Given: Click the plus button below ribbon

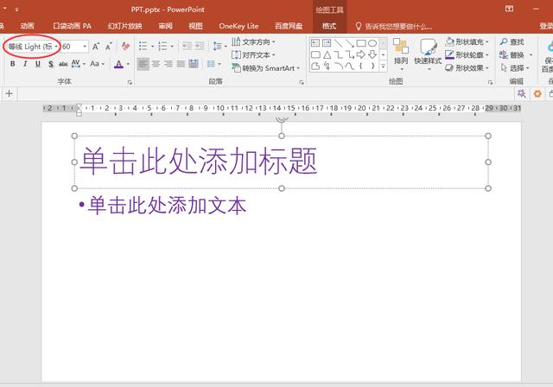Looking at the screenshot, I should click(x=10, y=94).
